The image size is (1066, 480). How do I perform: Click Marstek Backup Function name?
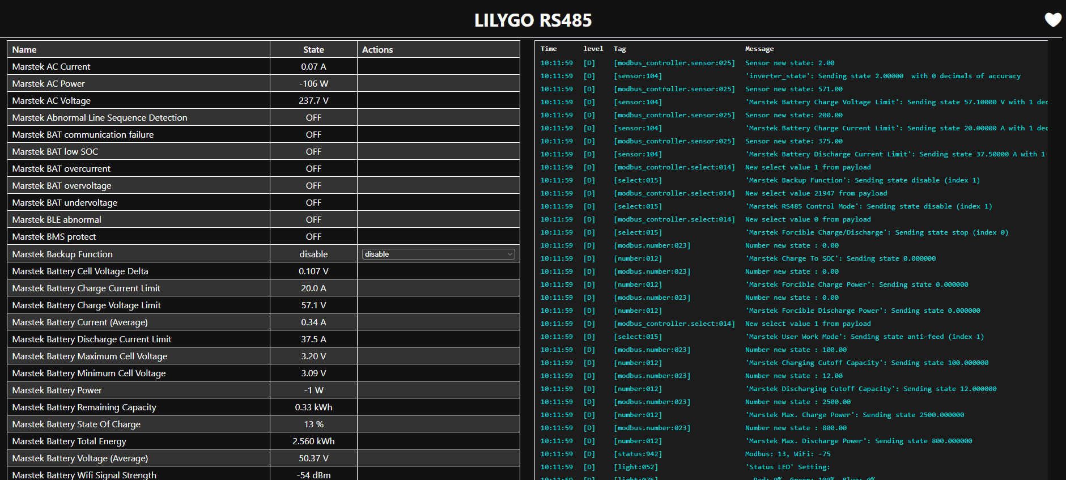coord(62,254)
